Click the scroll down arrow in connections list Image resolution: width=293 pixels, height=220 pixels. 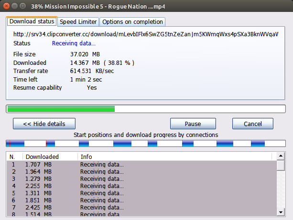tap(281, 212)
